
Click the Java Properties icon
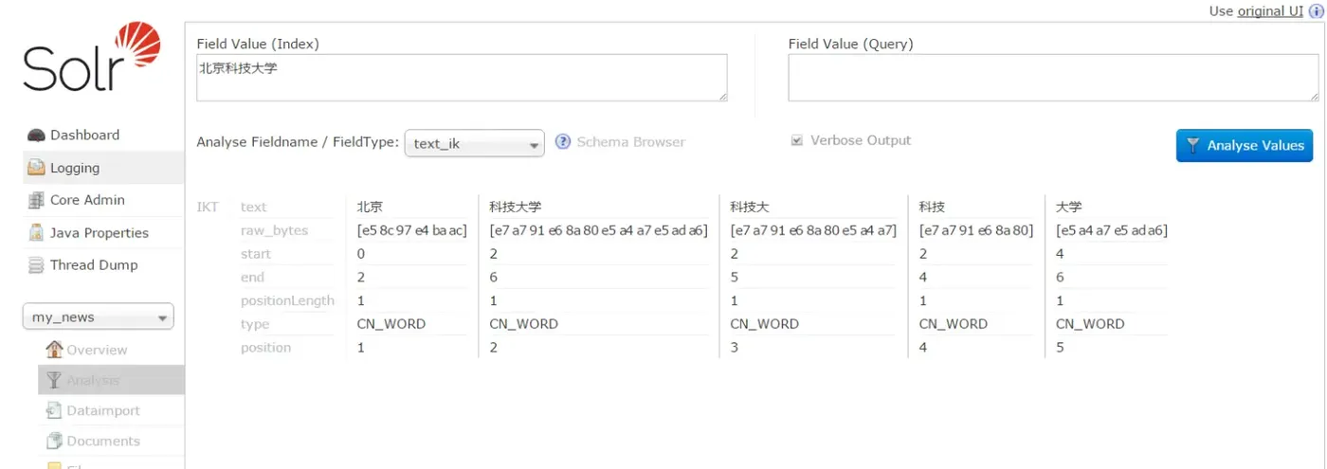point(36,233)
